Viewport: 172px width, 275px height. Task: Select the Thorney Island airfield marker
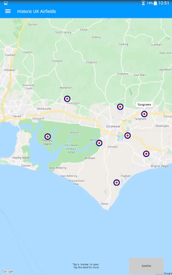click(x=48, y=137)
